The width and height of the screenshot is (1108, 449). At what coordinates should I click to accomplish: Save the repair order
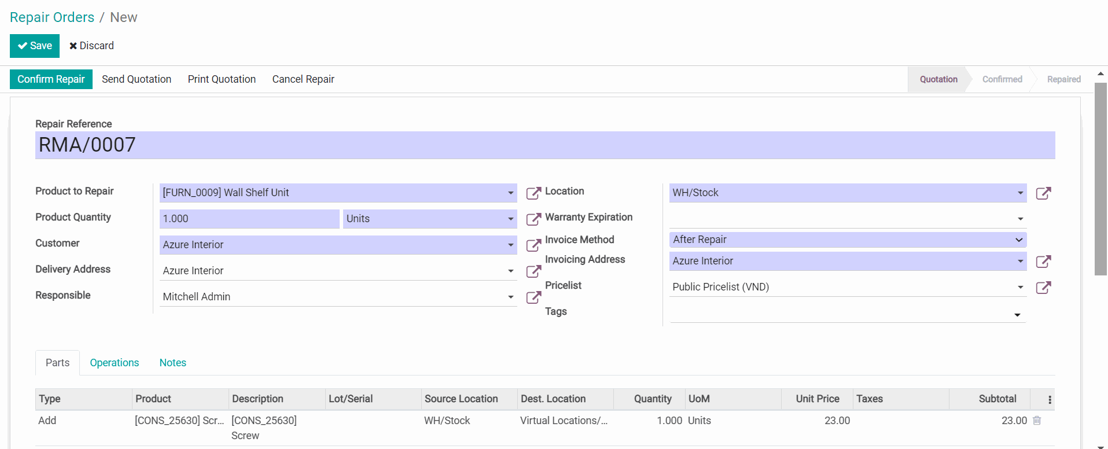[x=35, y=46]
